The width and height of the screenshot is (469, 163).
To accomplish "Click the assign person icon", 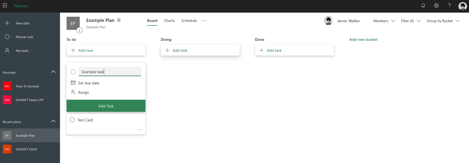I will pos(73,92).
